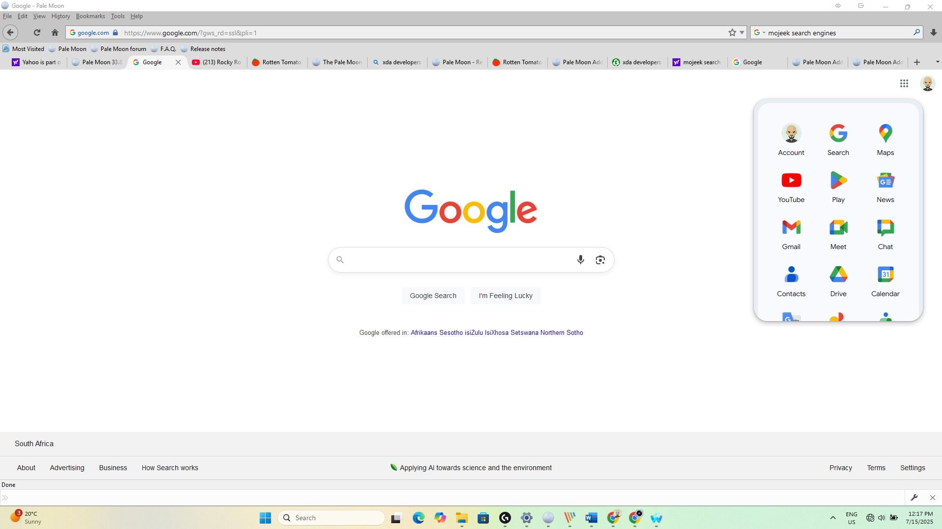Open Account from the apps panel

coord(791,140)
